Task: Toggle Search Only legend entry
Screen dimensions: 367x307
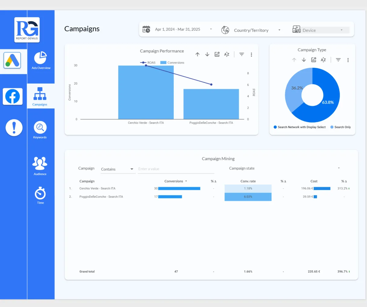Action: [340, 127]
